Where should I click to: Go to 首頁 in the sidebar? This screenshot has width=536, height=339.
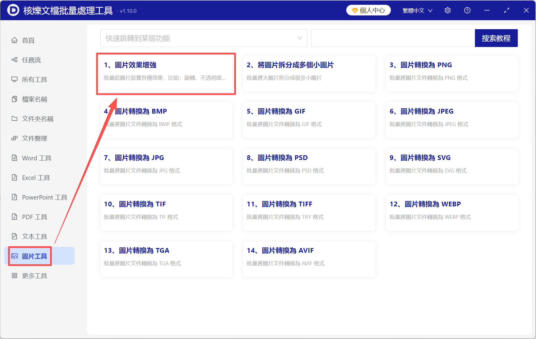28,40
